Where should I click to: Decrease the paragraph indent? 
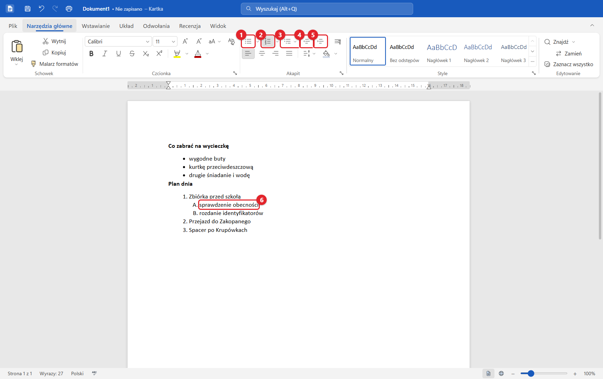307,41
